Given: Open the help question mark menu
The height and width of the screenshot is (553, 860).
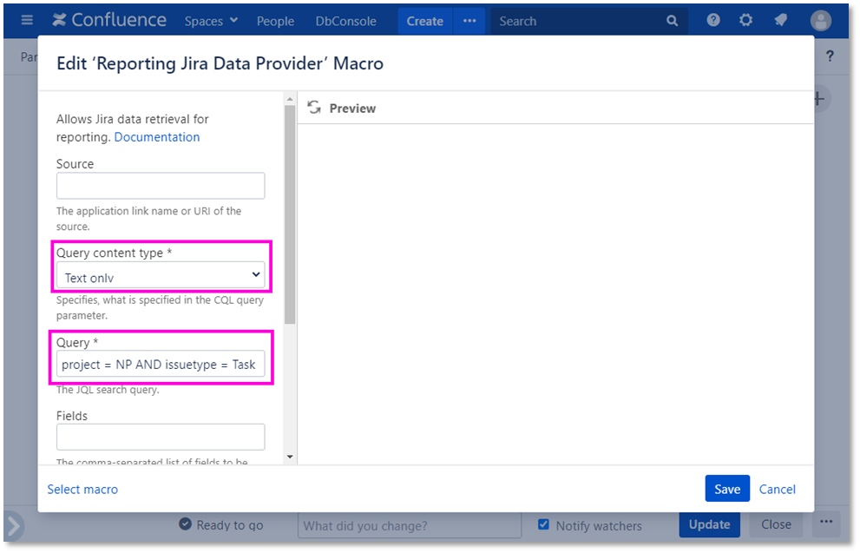Looking at the screenshot, I should pyautogui.click(x=713, y=20).
